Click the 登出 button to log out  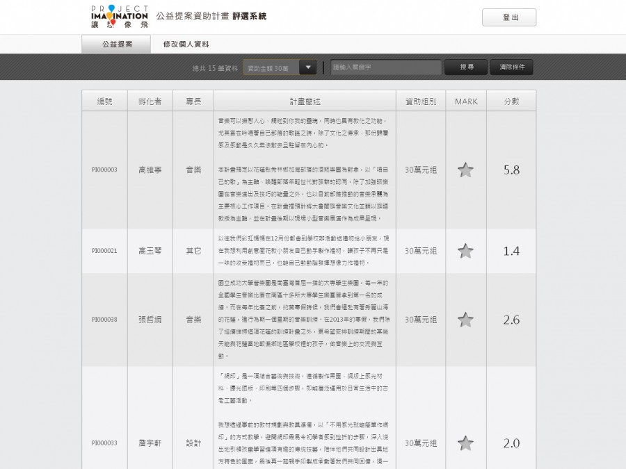(508, 17)
